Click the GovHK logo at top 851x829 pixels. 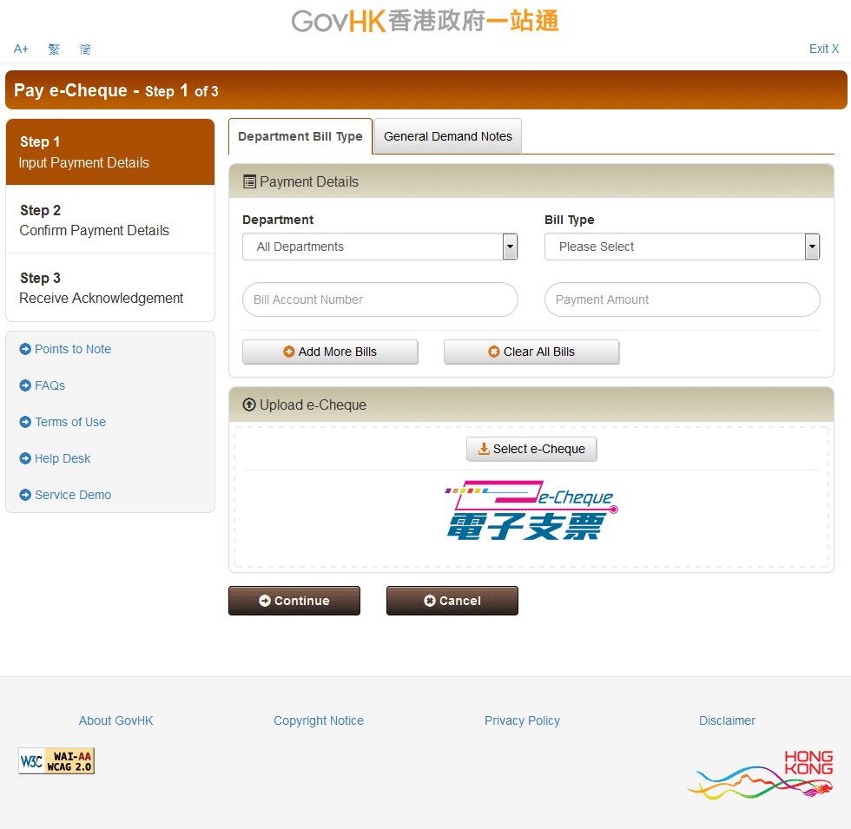425,21
